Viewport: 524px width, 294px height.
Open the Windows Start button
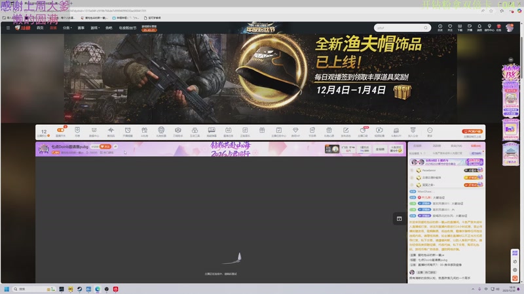pos(7,289)
